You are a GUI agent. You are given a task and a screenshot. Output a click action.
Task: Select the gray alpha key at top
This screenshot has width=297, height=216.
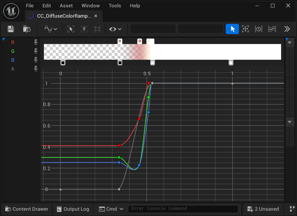[152, 83]
